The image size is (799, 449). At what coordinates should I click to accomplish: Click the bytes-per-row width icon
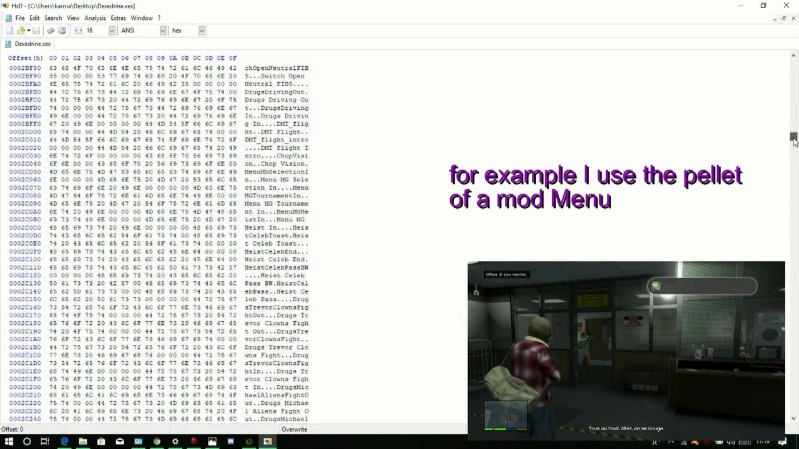[78, 31]
